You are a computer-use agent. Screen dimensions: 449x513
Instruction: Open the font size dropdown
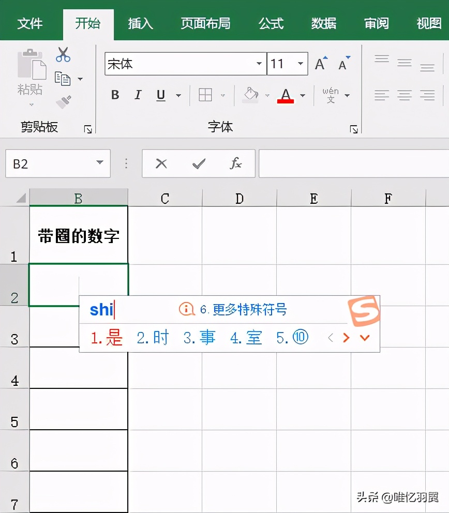click(x=301, y=64)
